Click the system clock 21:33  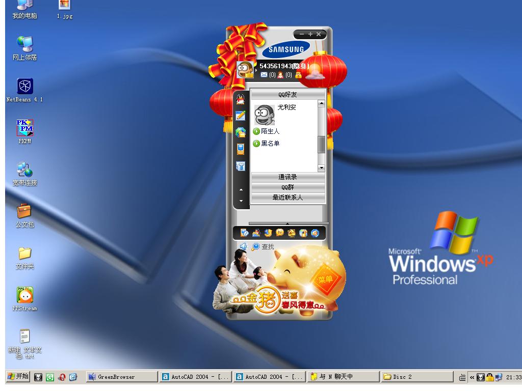(x=514, y=377)
